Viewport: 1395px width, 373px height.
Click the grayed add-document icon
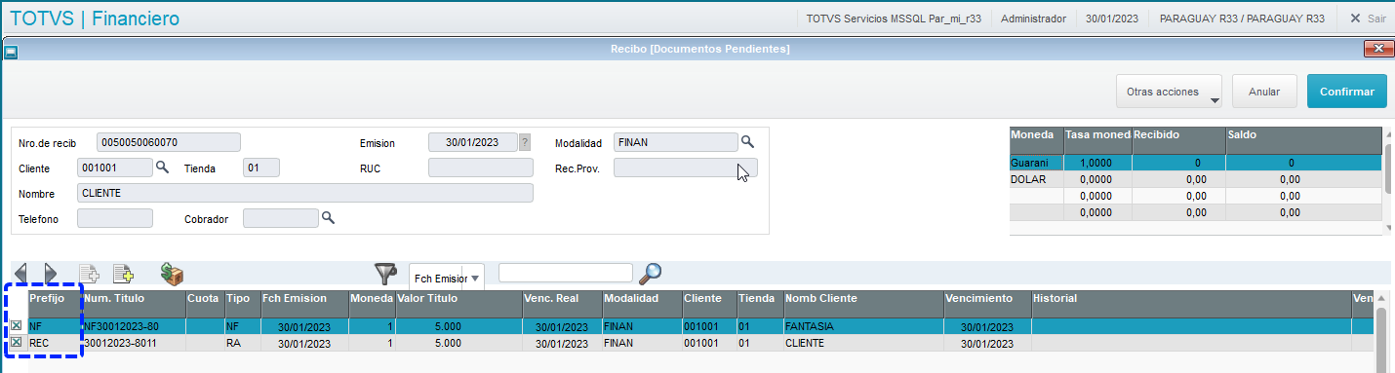[89, 275]
